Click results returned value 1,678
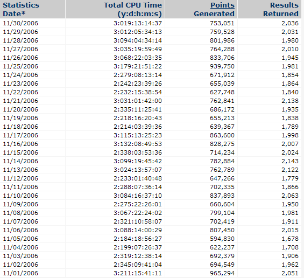Screen dimensions: 304x278 coord(290,239)
